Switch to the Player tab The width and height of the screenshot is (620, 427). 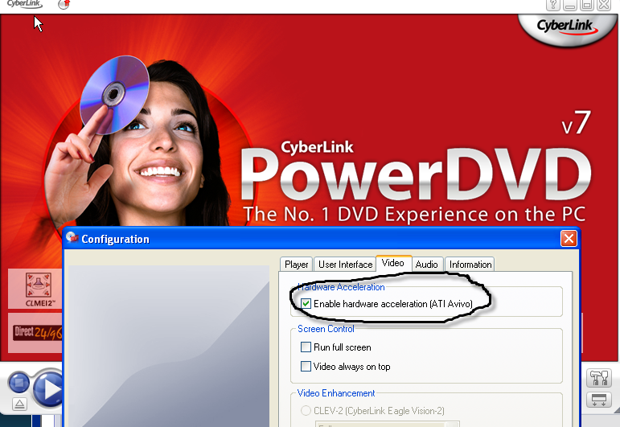(x=297, y=265)
